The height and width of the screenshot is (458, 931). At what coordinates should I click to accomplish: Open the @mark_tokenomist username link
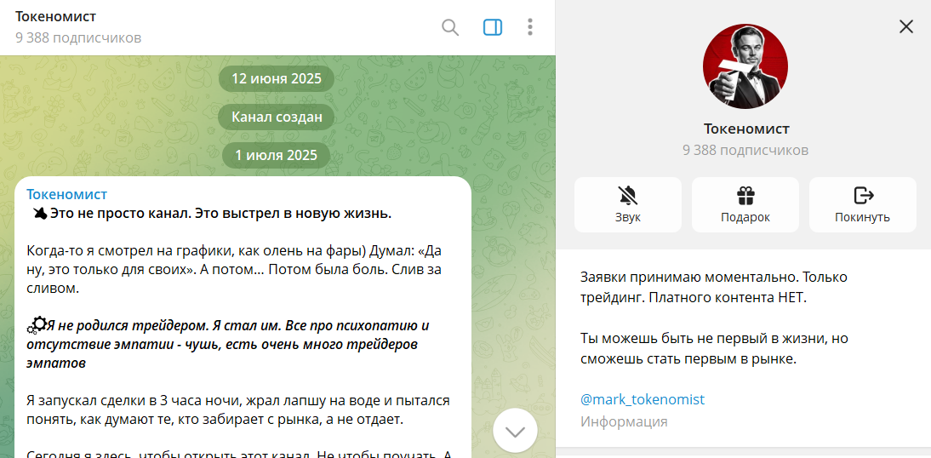tap(643, 399)
